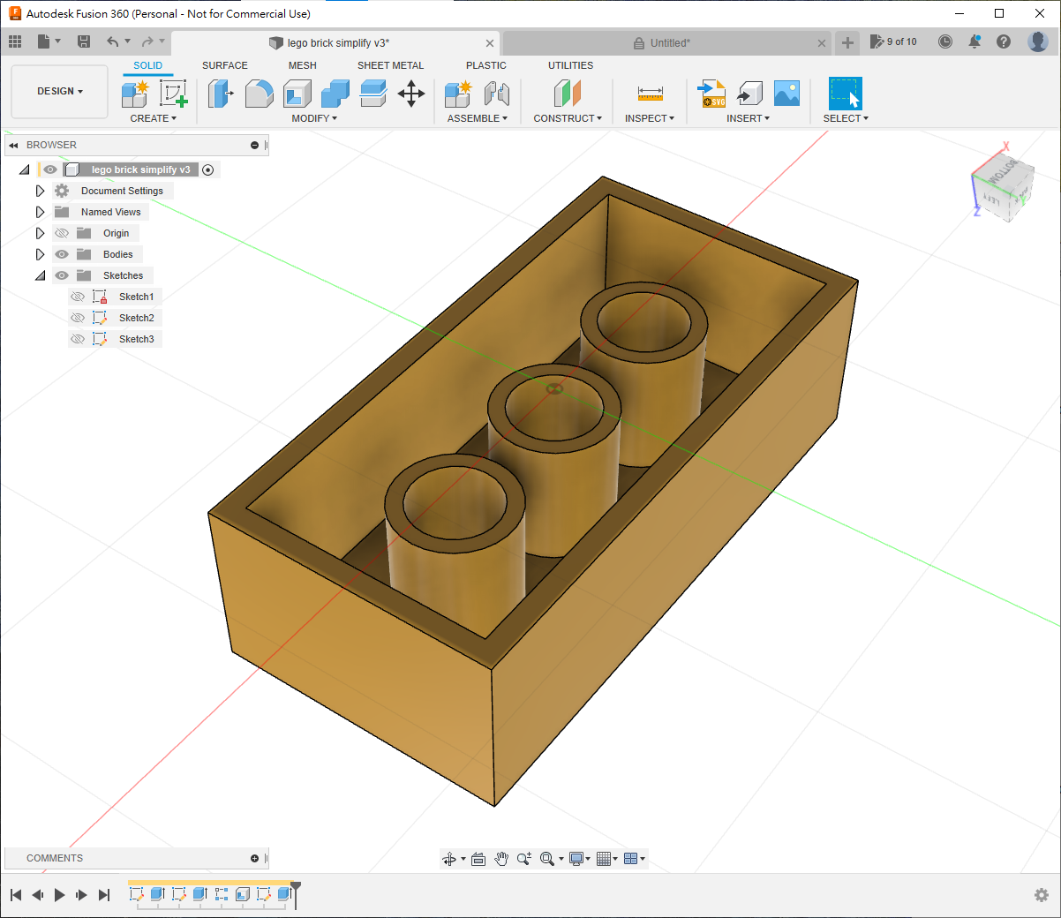Click the Insert SVG icon
Image resolution: width=1061 pixels, height=918 pixels.
pyautogui.click(x=711, y=94)
